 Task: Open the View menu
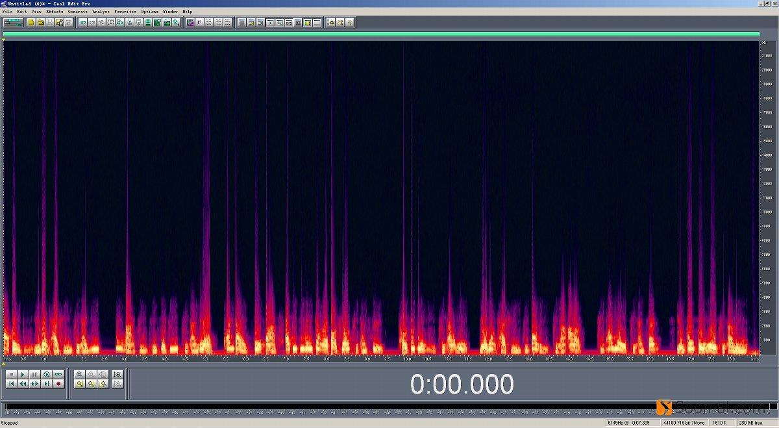pos(36,12)
